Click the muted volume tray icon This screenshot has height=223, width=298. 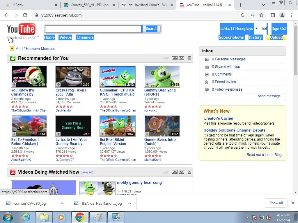(269, 218)
